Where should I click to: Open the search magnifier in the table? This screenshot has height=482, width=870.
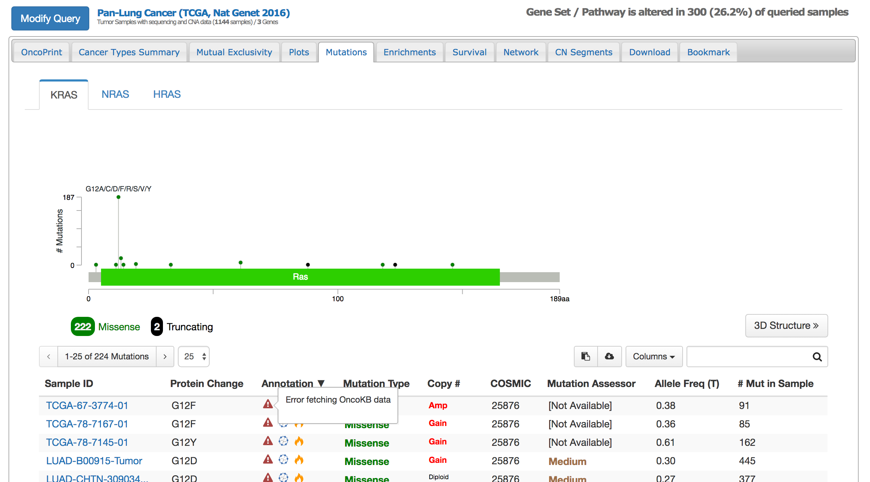(817, 357)
